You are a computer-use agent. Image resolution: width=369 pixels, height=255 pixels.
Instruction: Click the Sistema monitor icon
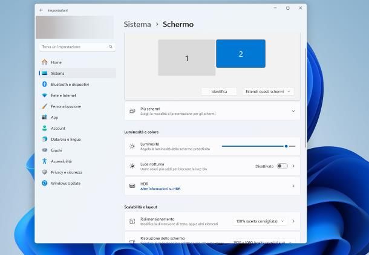tap(45, 73)
